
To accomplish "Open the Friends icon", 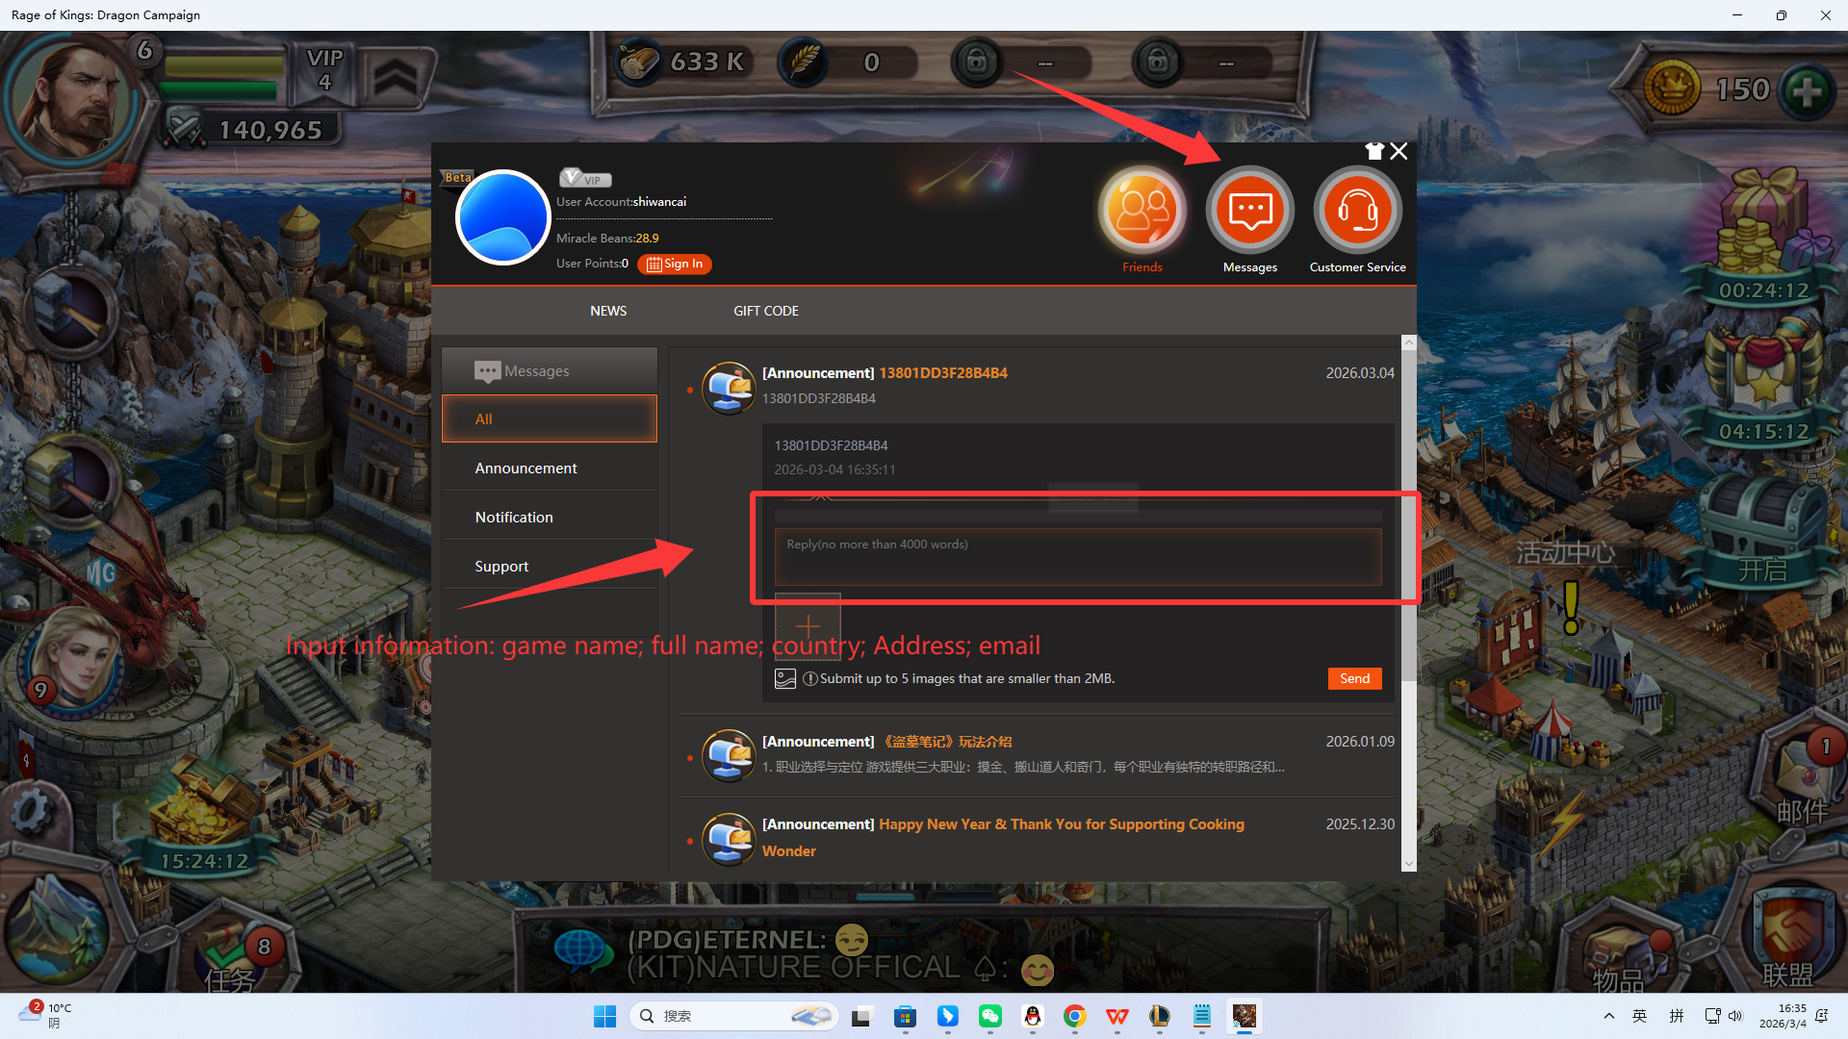I will (1142, 210).
